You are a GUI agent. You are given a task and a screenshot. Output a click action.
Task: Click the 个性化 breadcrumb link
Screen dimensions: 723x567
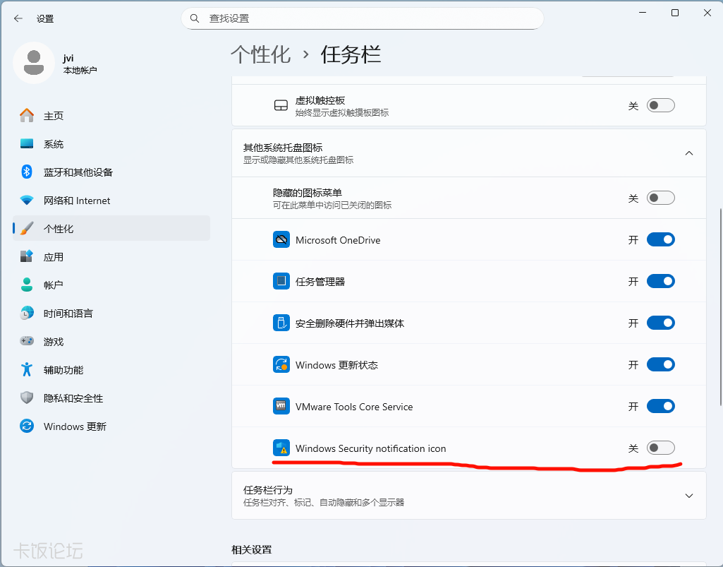(x=261, y=54)
